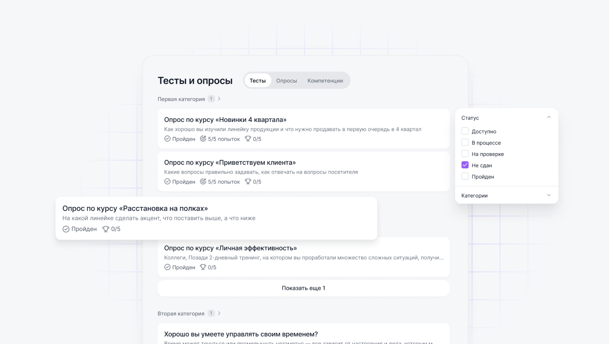Viewport: 609px width, 344px height.
Task: Click Пройден checkmark icon in «Личная эффективность»
Action: [167, 267]
